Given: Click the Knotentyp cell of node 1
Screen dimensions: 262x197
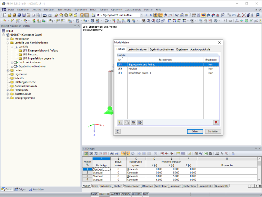Looking at the screenshot, I should (x=101, y=169).
